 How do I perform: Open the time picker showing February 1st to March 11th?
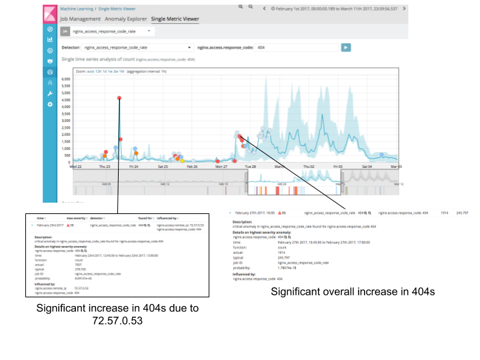(334, 9)
